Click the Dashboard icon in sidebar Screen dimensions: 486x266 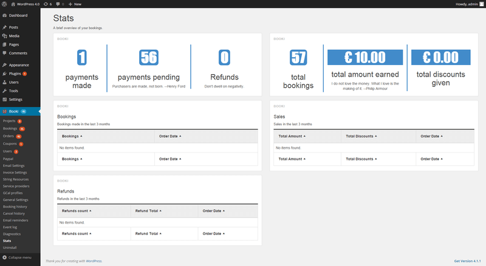click(4, 15)
